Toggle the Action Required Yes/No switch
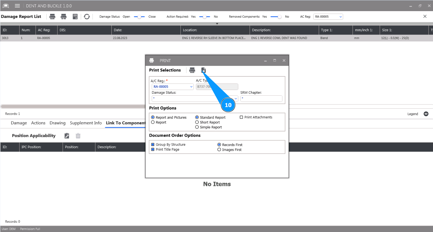The height and width of the screenshot is (232, 433). tap(205, 17)
